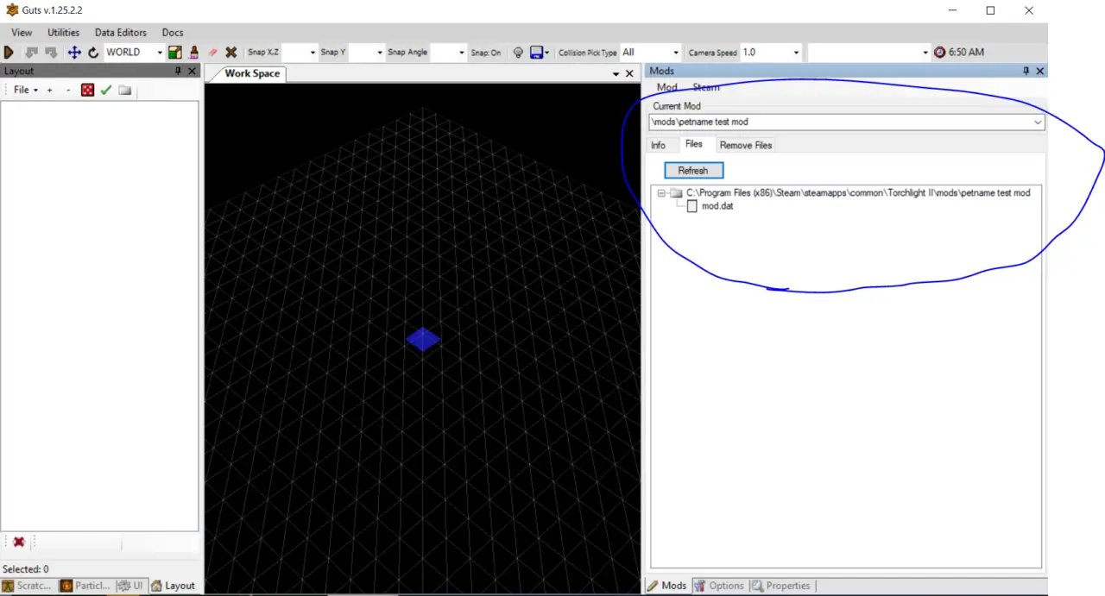Click the red clock icon
The image size is (1105, 596).
click(940, 52)
